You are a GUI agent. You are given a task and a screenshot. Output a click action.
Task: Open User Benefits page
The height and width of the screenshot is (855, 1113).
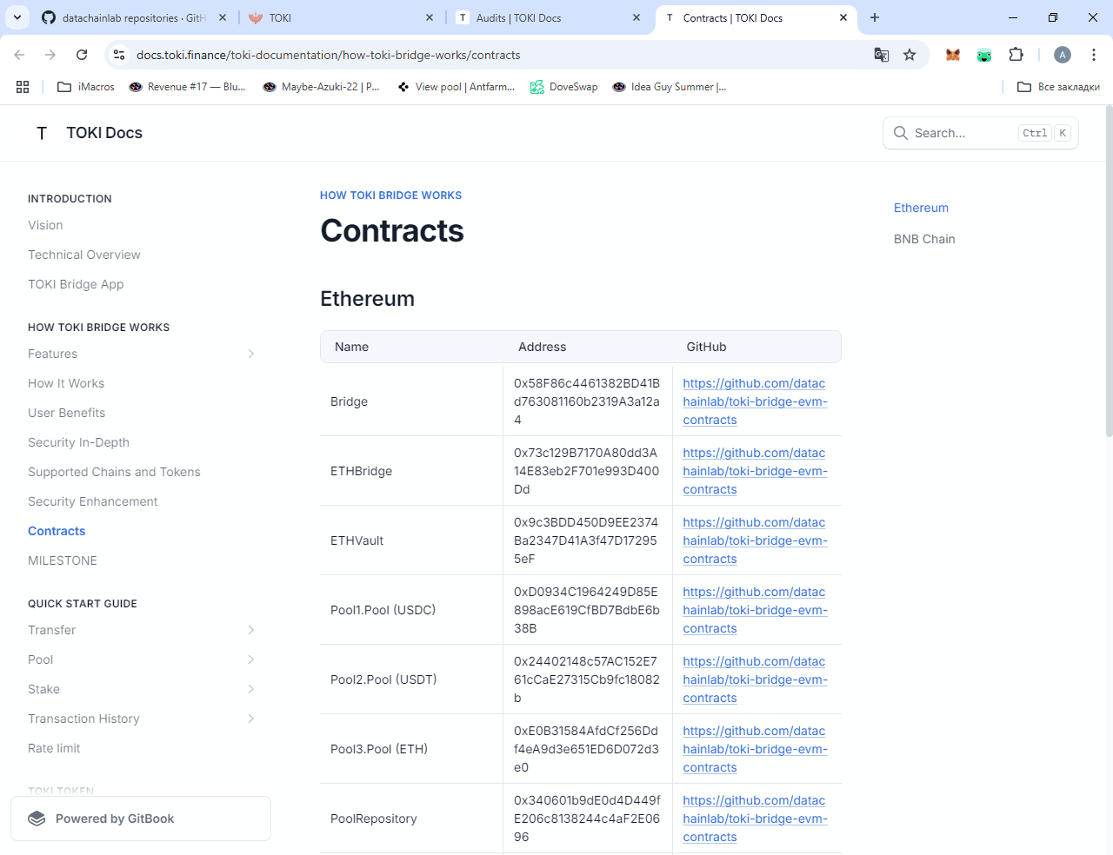66,413
